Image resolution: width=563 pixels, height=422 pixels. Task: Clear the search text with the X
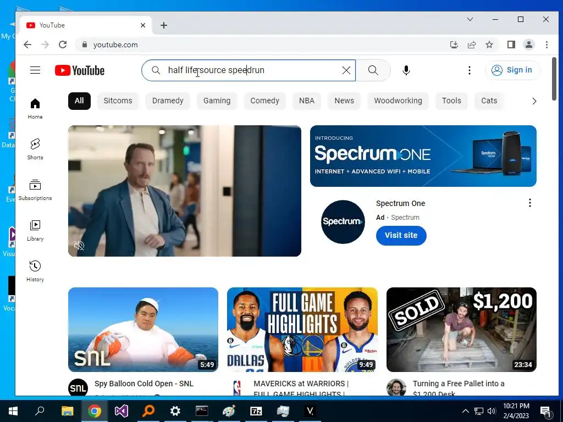pyautogui.click(x=346, y=70)
